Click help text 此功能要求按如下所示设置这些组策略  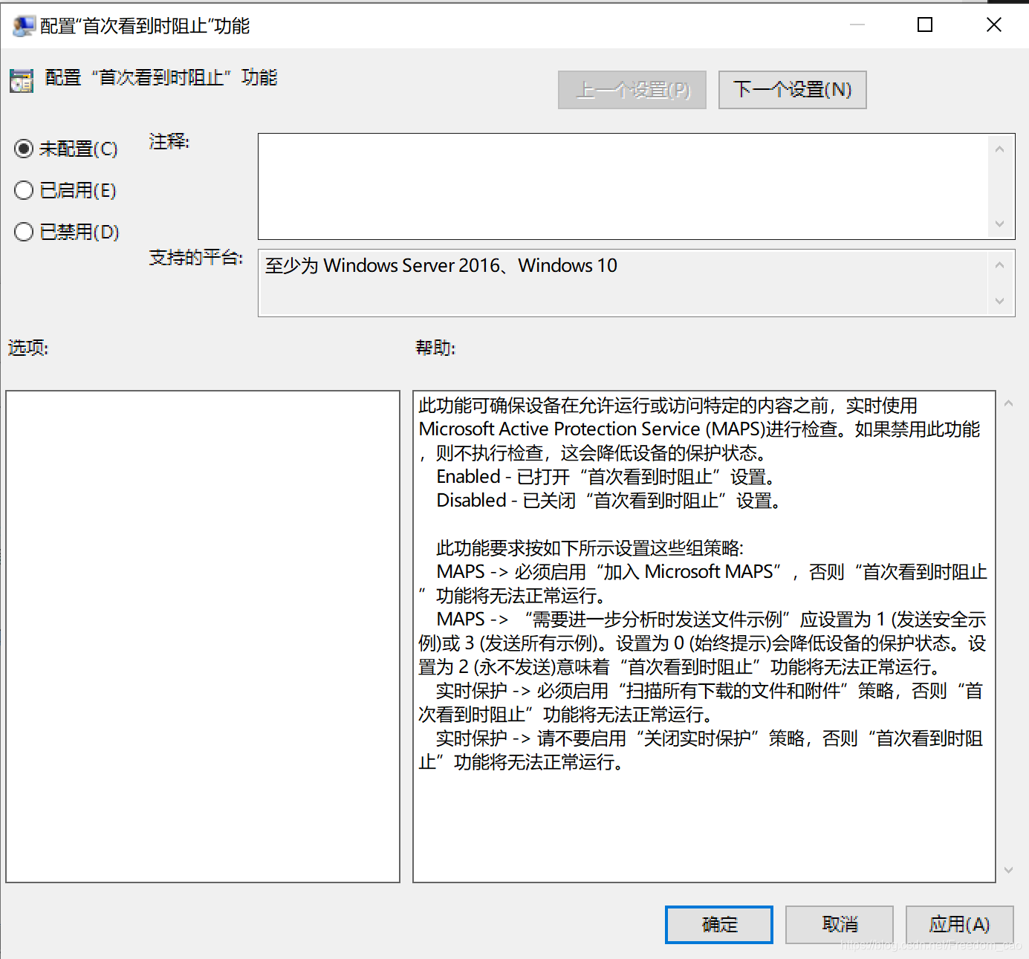click(590, 548)
